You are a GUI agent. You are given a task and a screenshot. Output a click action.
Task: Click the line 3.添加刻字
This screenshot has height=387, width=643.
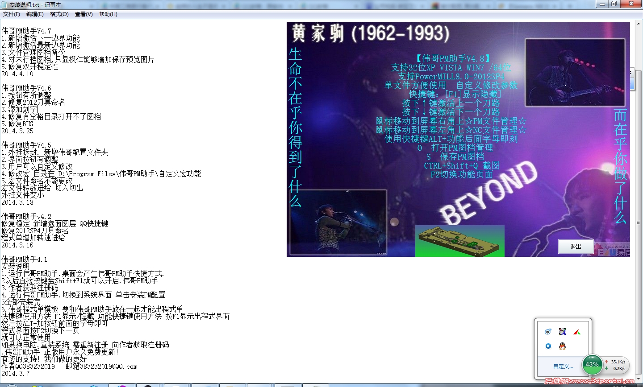point(19,110)
